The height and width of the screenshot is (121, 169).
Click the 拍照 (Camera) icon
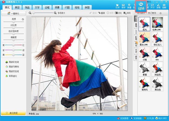pyautogui.click(x=164, y=6)
